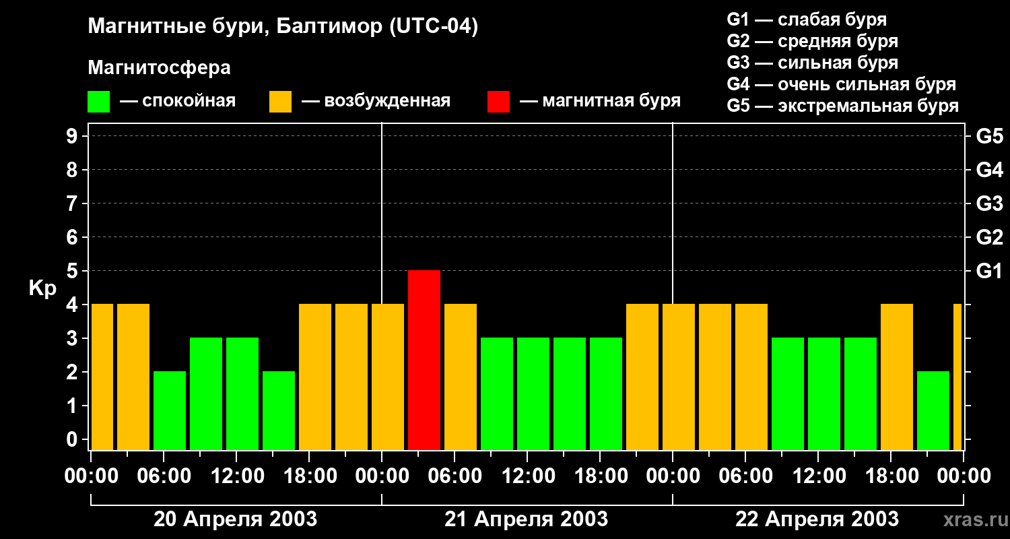
Task: Click the G5 label on right axis
Action: point(989,137)
